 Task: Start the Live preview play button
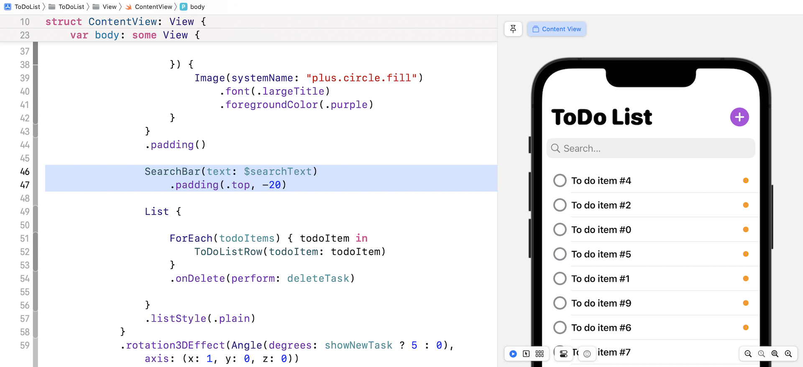tap(513, 354)
